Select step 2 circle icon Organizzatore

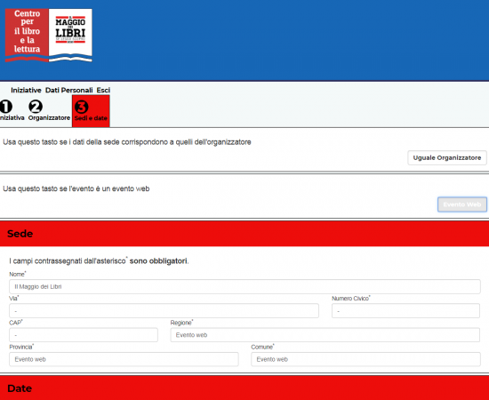tap(36, 107)
